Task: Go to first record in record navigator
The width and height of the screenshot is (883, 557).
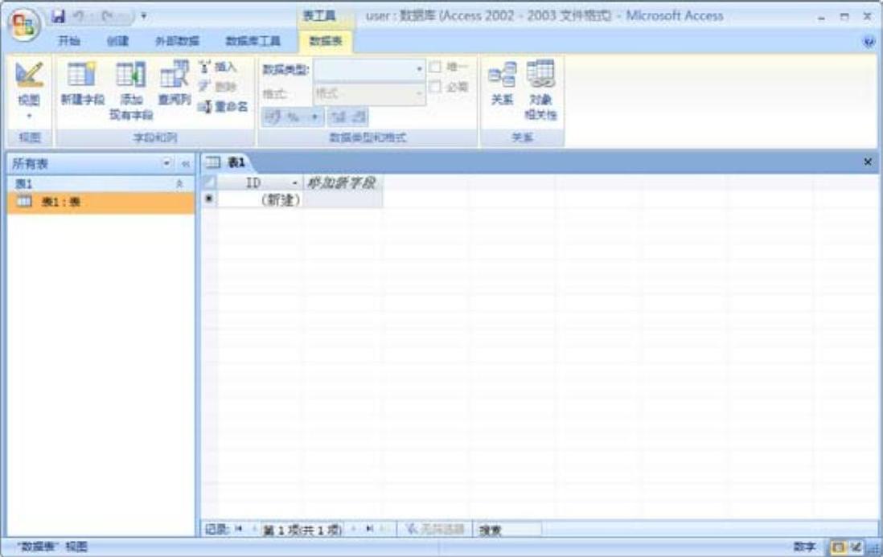Action: point(239,529)
